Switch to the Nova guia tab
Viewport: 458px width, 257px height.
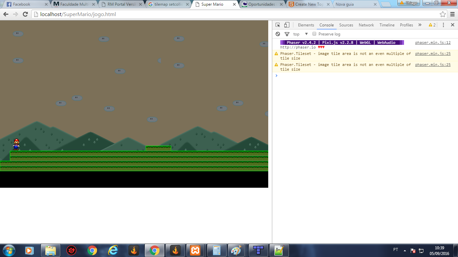[x=357, y=4]
